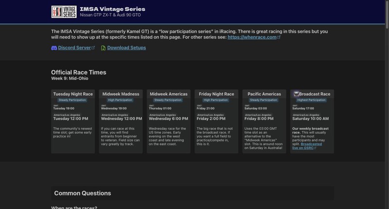
Task: Click the Steady Participation badge on Midweek Americas
Action: [x=168, y=100]
